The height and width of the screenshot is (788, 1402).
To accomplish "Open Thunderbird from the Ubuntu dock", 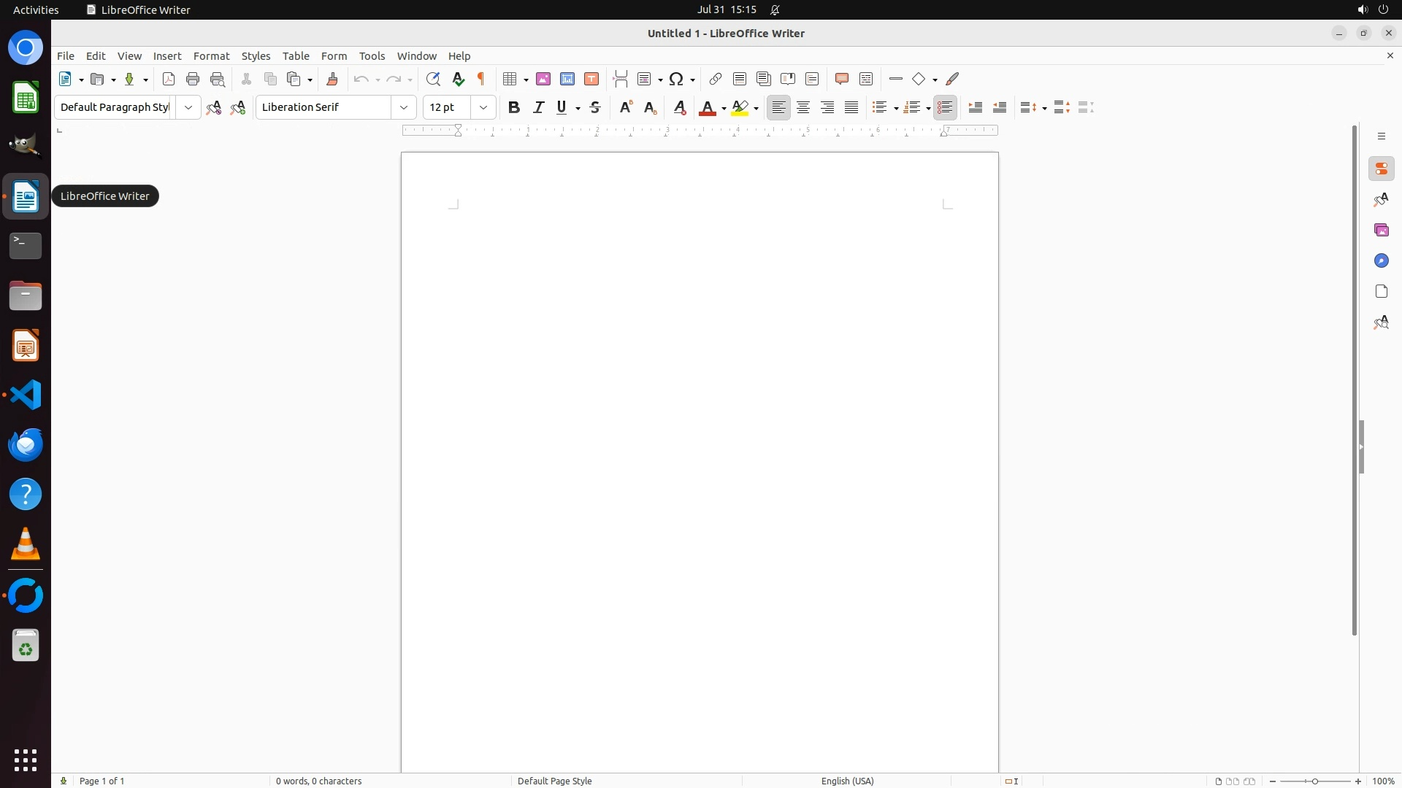I will coord(26,444).
